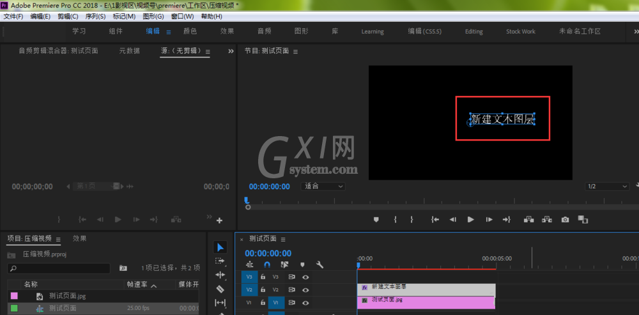
Task: Open the Program monitor panel menu
Action: (295, 51)
